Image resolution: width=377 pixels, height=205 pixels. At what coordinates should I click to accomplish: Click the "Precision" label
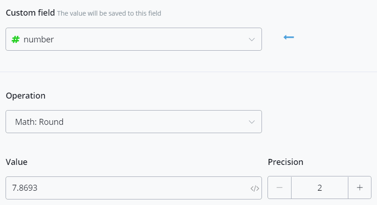pos(286,162)
